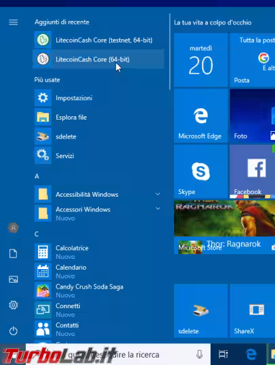Screen dimensions: 275x365
Task: Click the 'Esplora file' label text
Action: click(x=71, y=118)
